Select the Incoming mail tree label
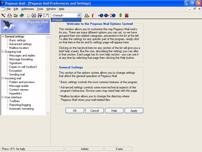202x152 pixels. (x=13, y=78)
